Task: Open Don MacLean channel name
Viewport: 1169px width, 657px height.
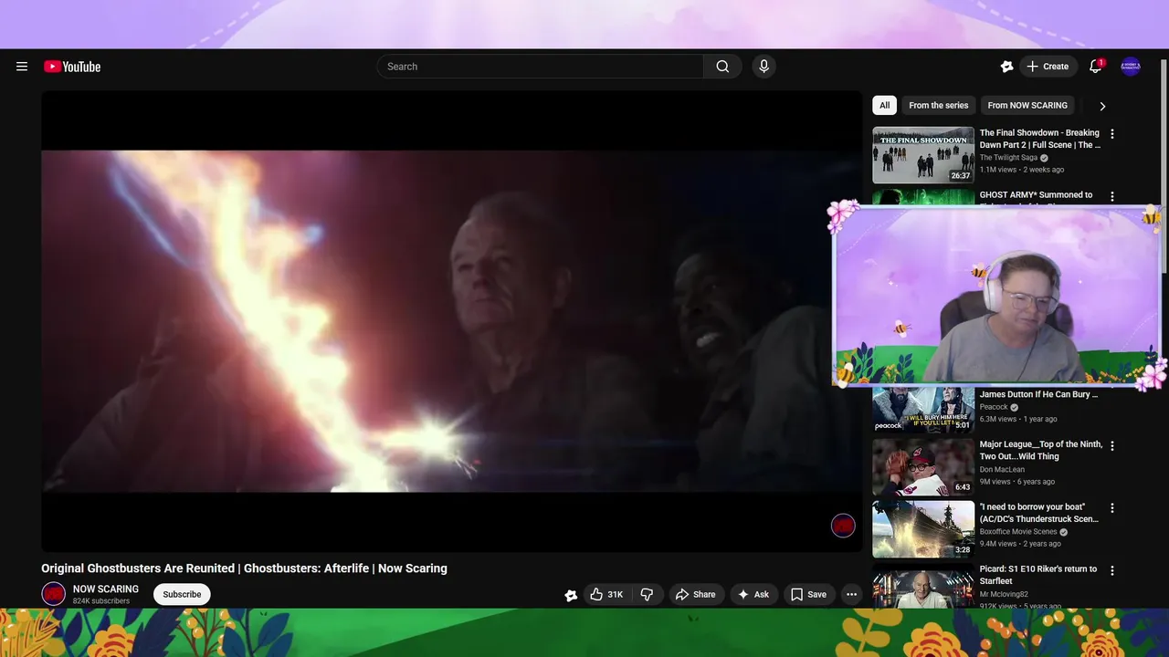Action: (x=1004, y=470)
